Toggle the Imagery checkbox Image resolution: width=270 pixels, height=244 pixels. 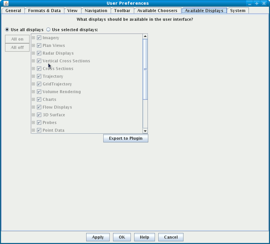[39, 38]
